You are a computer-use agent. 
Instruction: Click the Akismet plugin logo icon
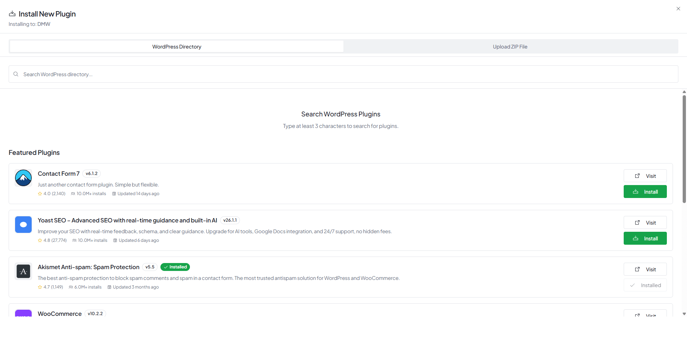coord(23,271)
